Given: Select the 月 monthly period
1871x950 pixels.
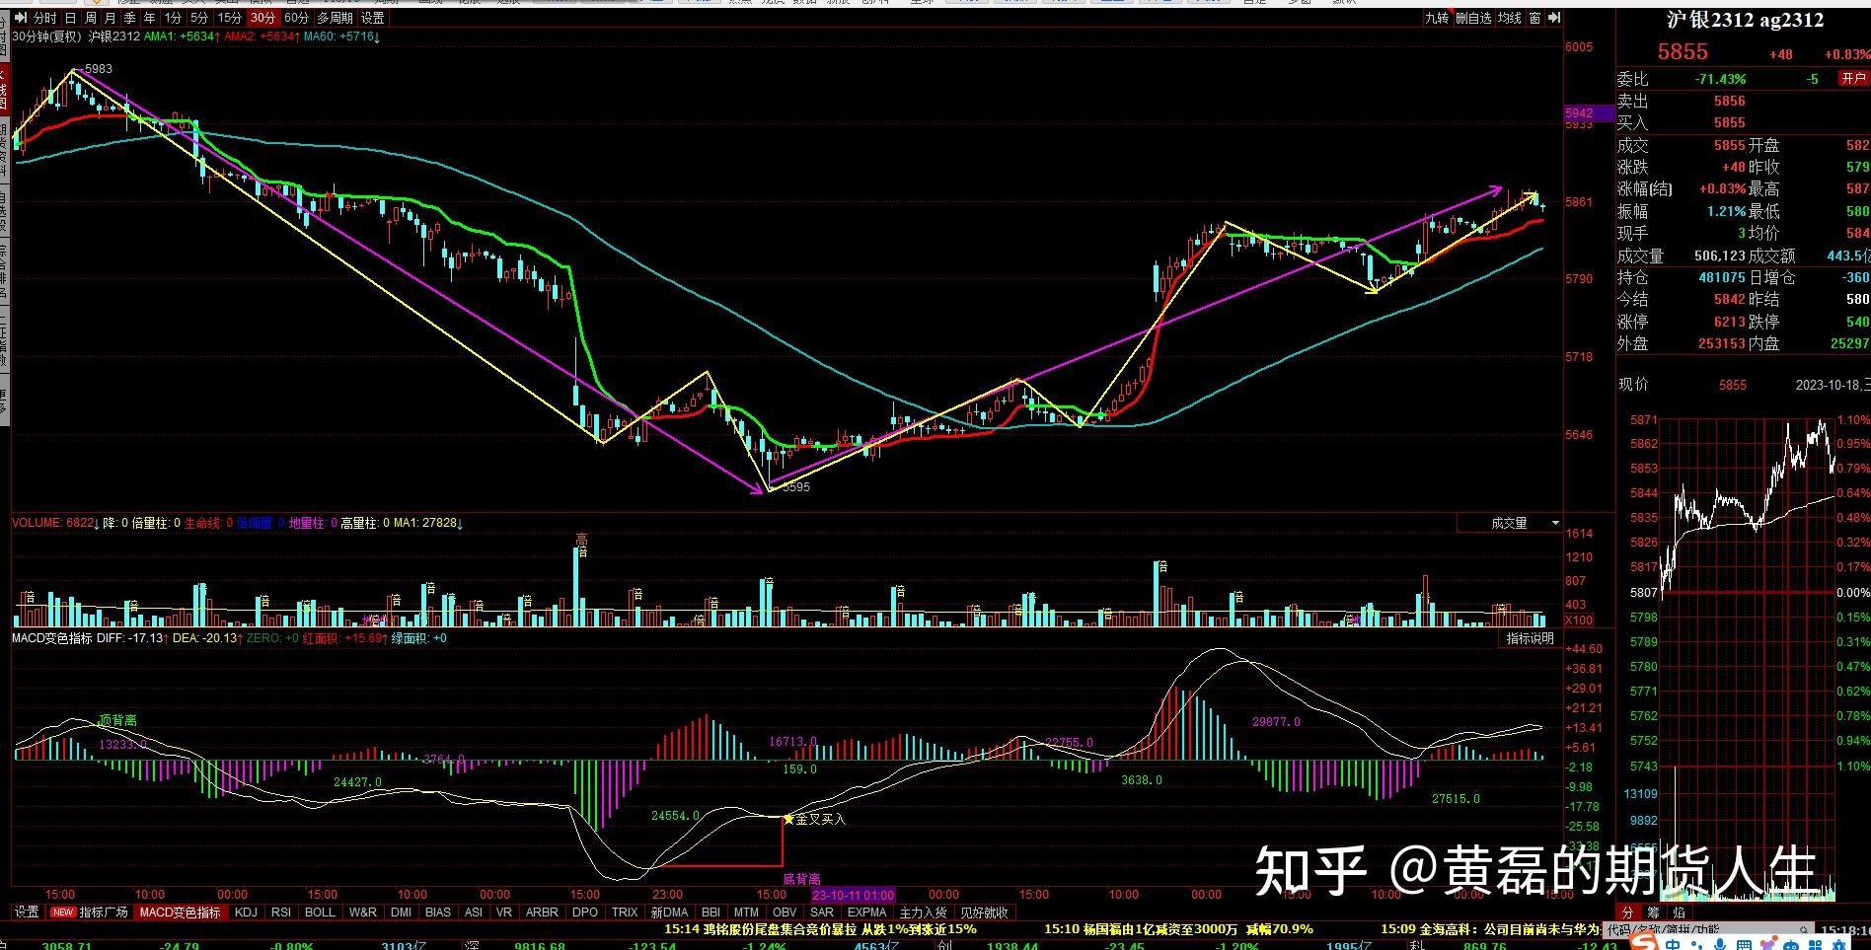Looking at the screenshot, I should (110, 18).
